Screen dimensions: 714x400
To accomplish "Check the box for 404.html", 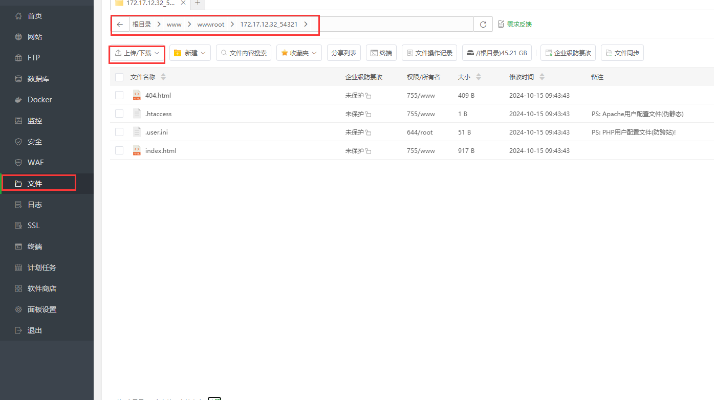I will click(119, 95).
